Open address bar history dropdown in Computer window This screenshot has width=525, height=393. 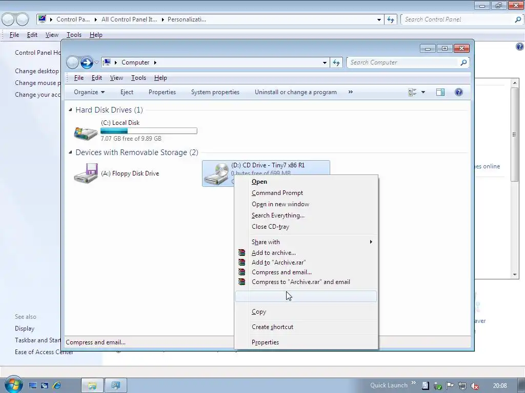coord(325,62)
